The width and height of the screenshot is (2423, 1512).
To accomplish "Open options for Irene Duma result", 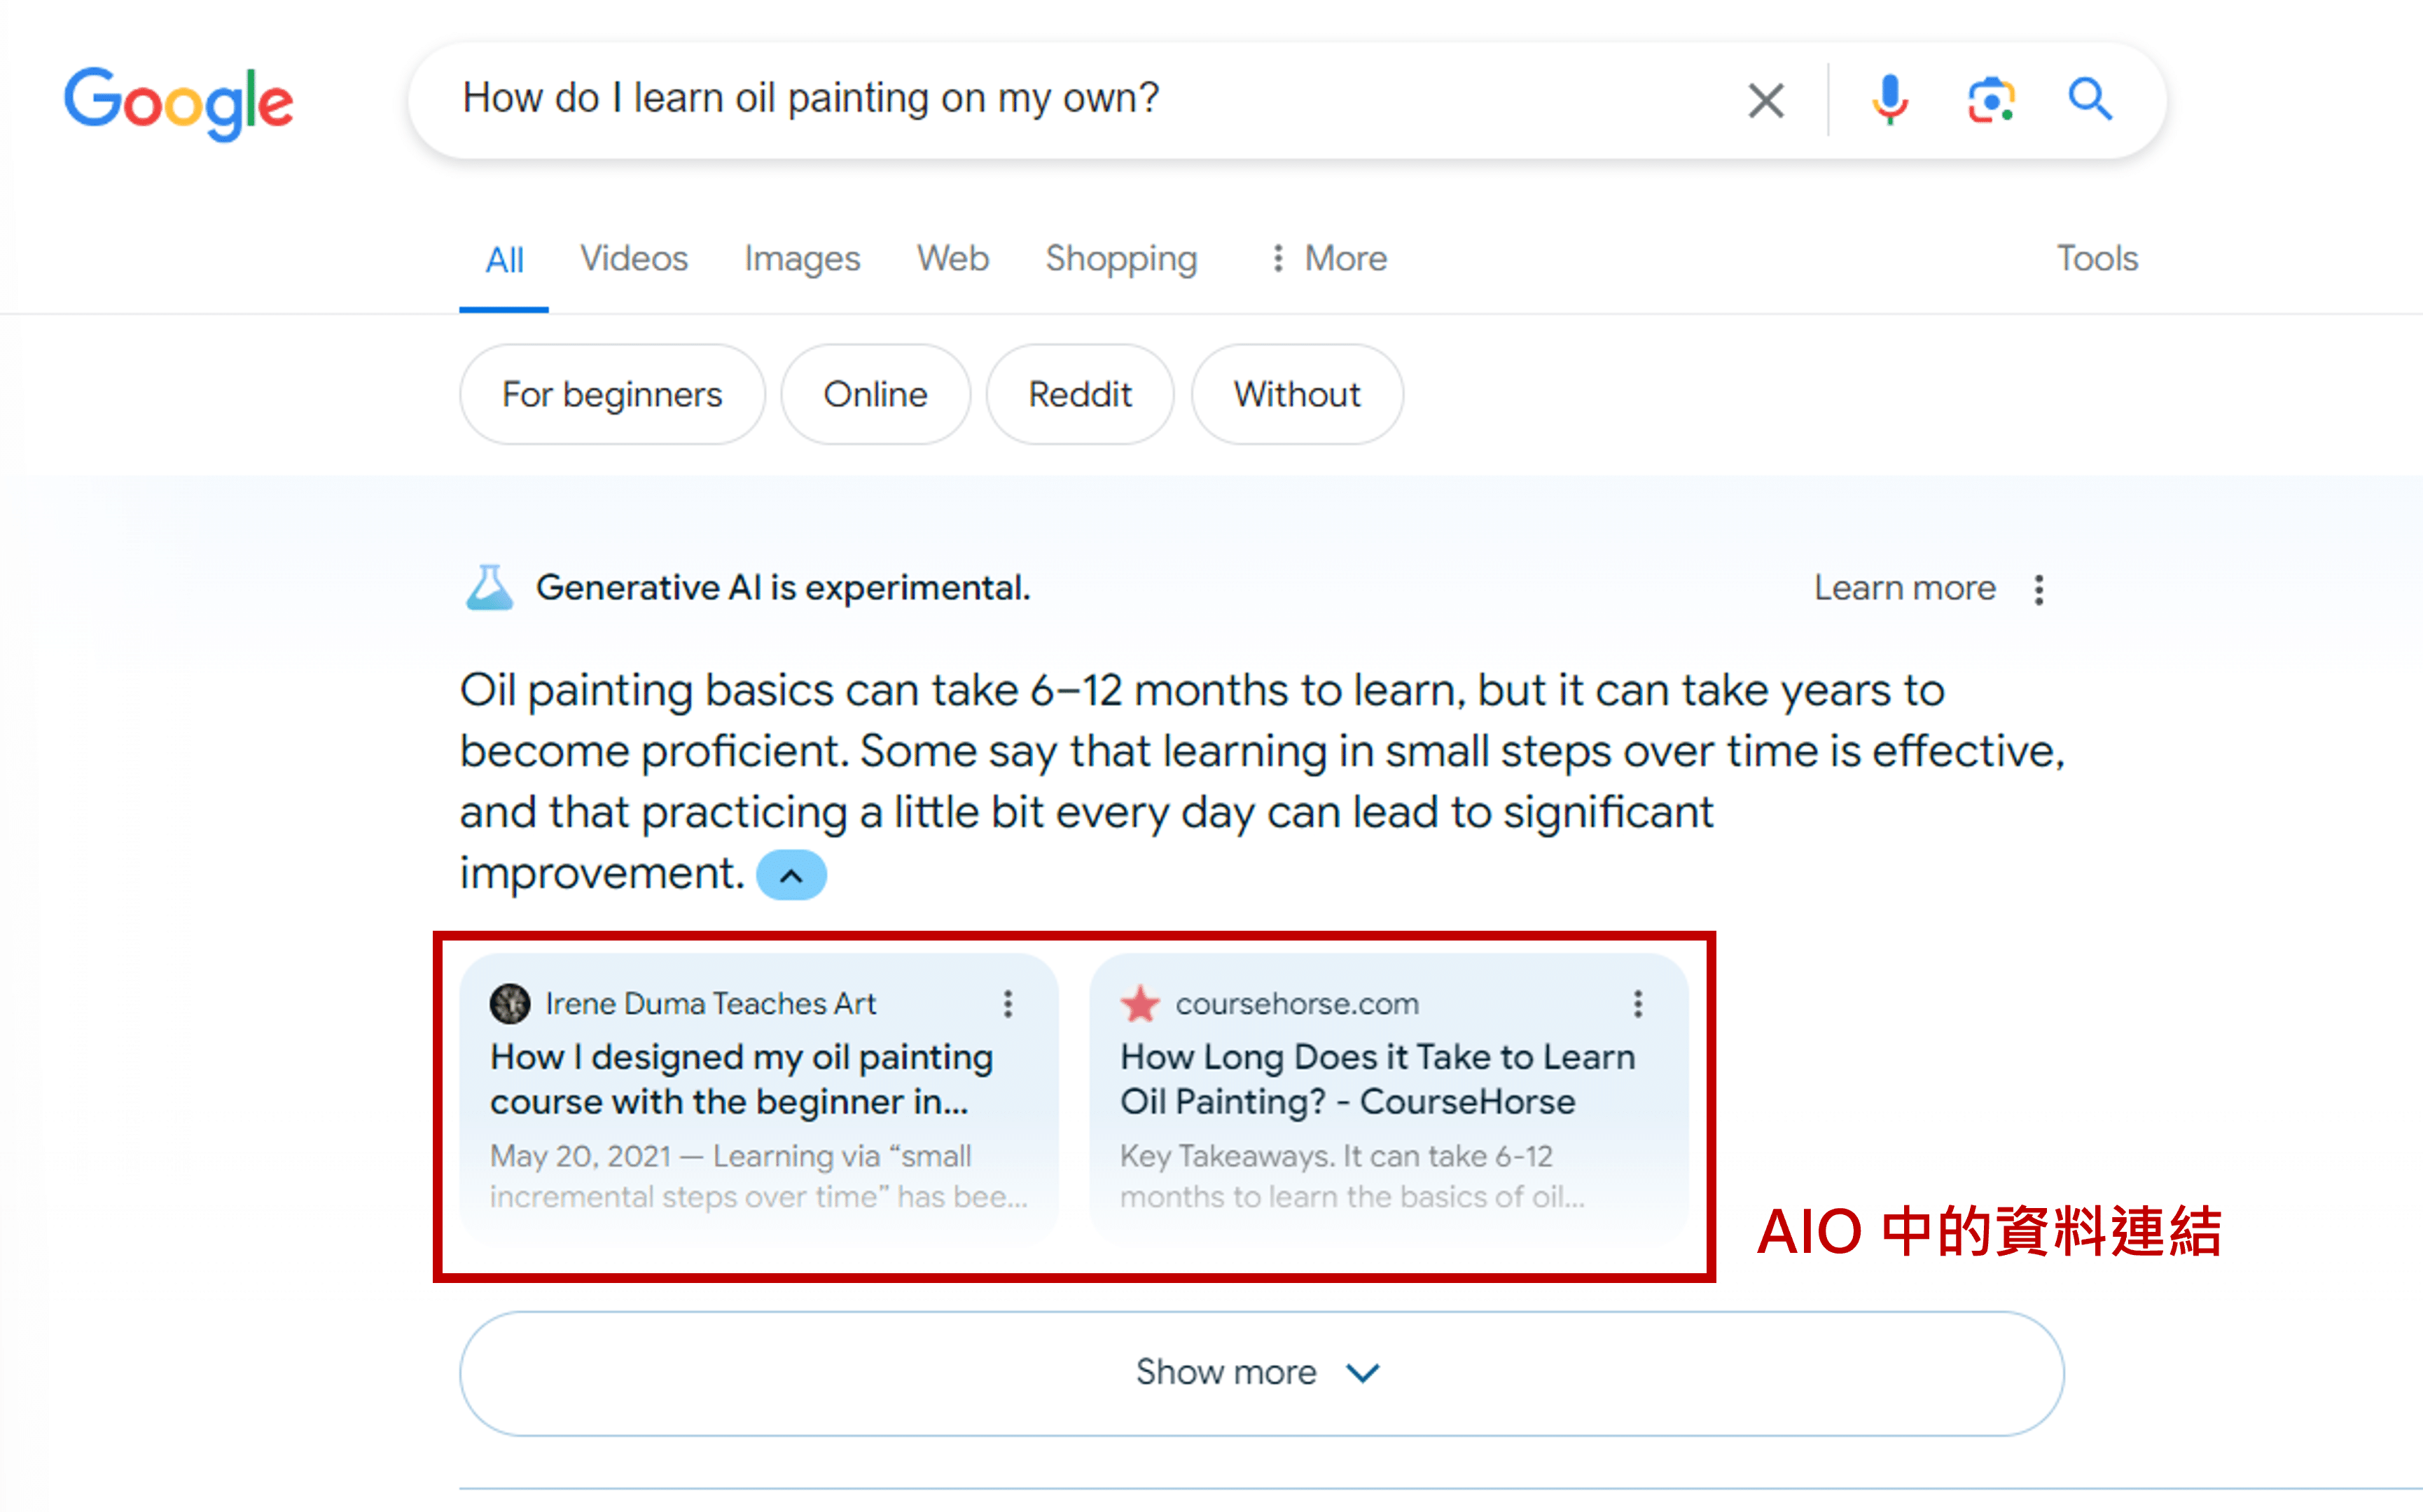I will pyautogui.click(x=1008, y=1003).
